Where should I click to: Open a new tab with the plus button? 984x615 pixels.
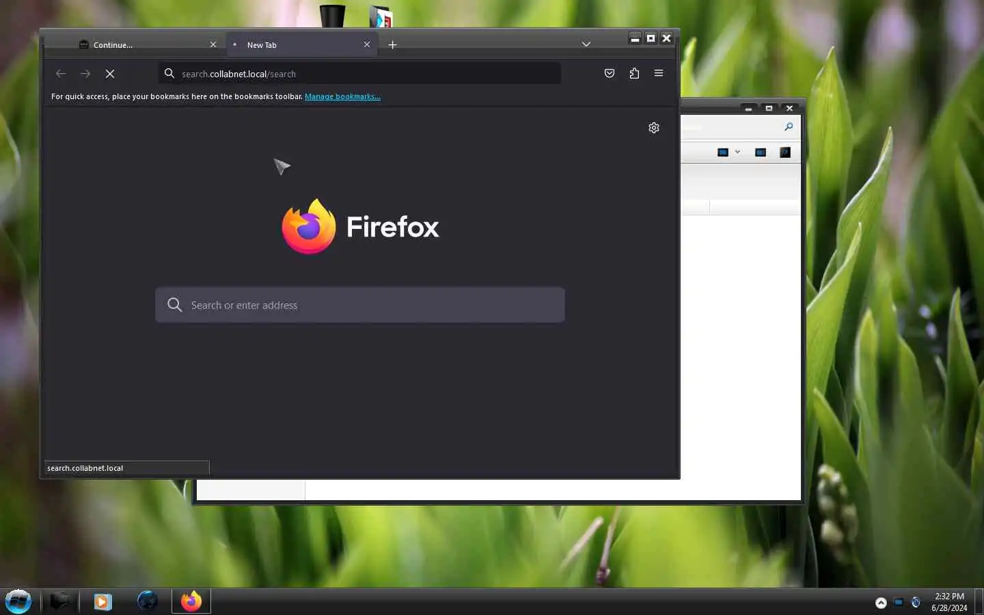[392, 44]
